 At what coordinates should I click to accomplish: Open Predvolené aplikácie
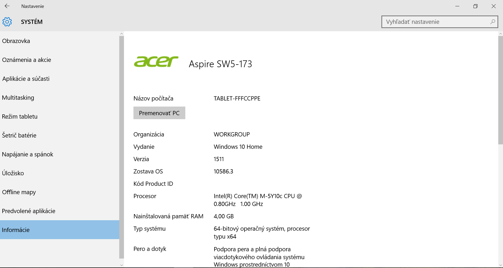59,211
